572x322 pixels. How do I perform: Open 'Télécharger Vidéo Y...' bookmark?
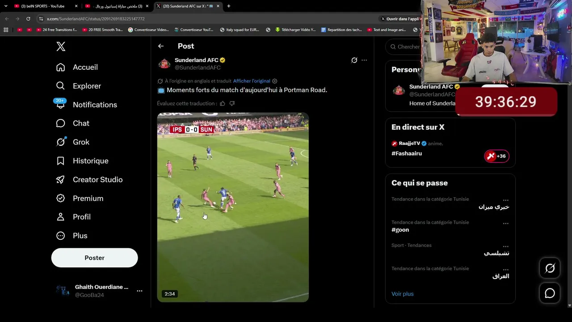coord(295,30)
